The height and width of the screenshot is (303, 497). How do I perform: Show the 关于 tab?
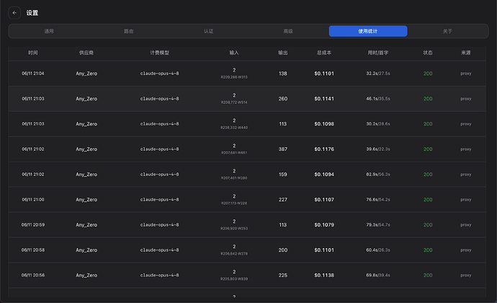(x=447, y=31)
